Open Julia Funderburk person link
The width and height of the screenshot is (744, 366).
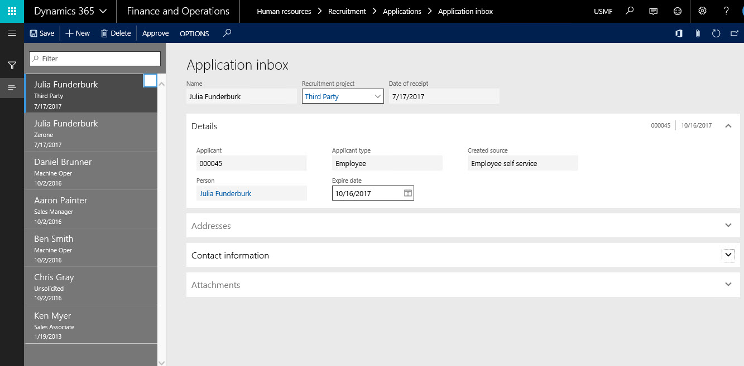coord(225,193)
